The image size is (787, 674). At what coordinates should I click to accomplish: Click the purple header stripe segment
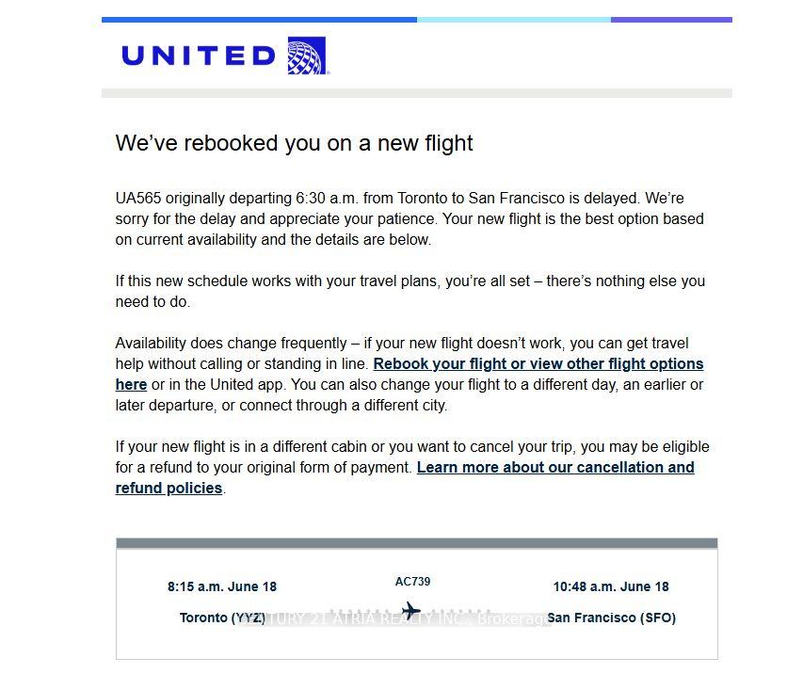click(x=671, y=20)
